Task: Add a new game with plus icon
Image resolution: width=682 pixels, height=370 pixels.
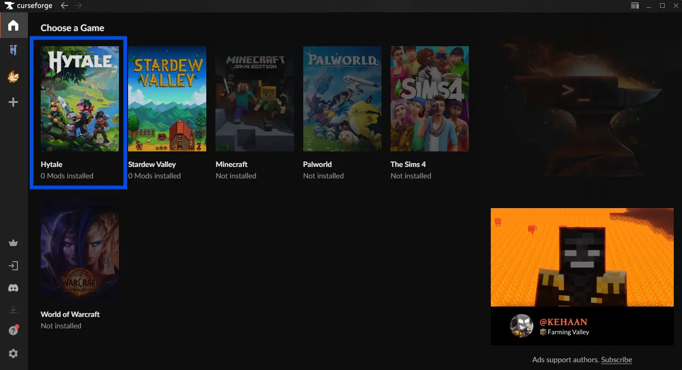Action: (x=13, y=102)
